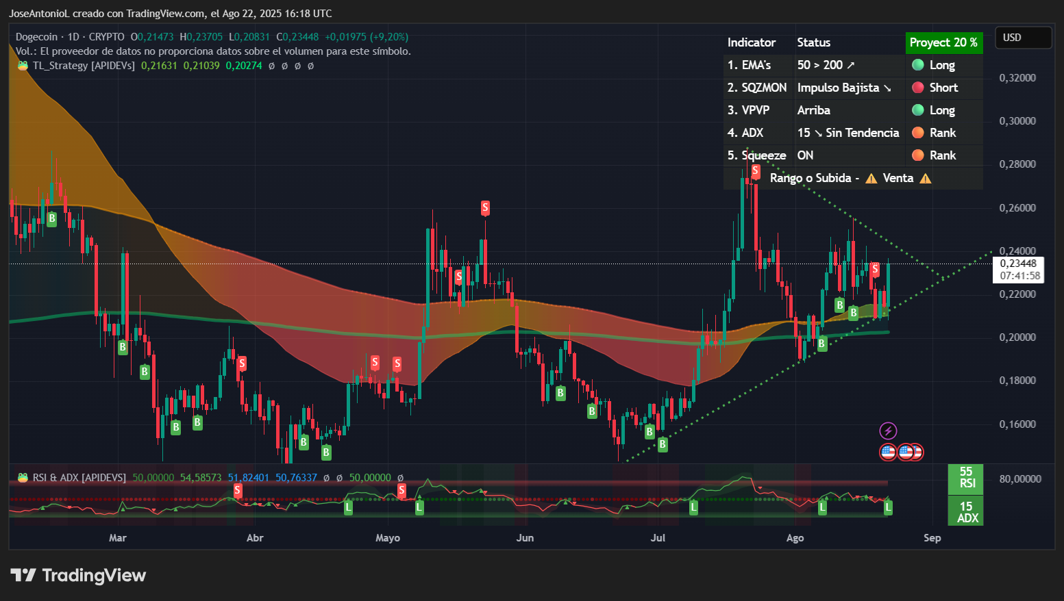
Task: Open the Dogecoin symbol selector
Action: pyautogui.click(x=37, y=37)
